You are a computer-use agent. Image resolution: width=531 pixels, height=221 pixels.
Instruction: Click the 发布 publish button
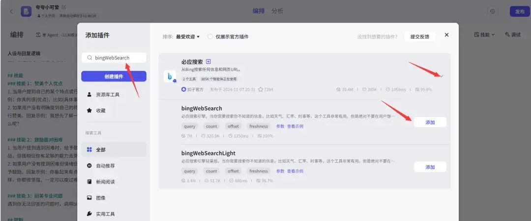520,11
